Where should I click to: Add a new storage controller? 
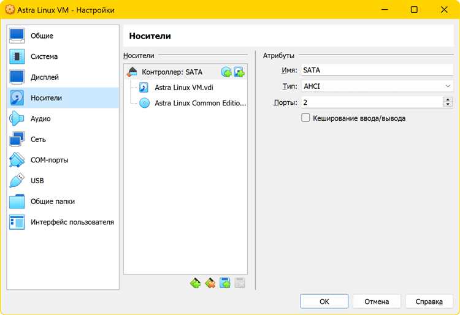point(196,283)
